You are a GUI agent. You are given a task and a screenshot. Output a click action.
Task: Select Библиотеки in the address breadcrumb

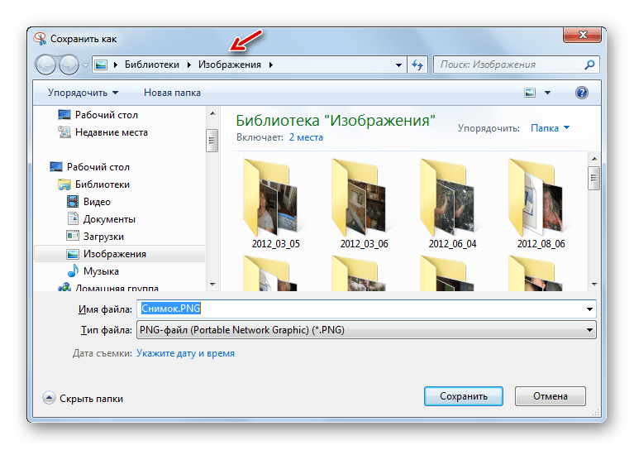tap(151, 65)
